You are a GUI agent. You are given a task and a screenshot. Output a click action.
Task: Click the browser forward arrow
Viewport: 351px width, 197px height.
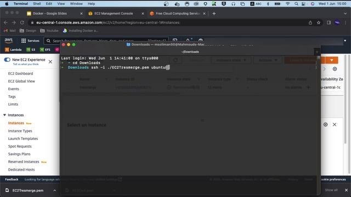coord(14,22)
